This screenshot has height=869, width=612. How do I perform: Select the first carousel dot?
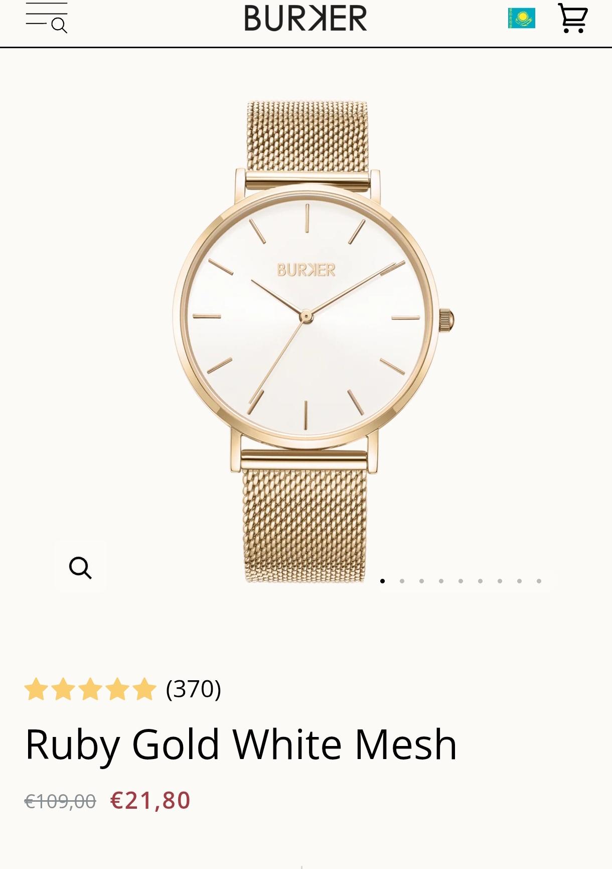pyautogui.click(x=383, y=581)
